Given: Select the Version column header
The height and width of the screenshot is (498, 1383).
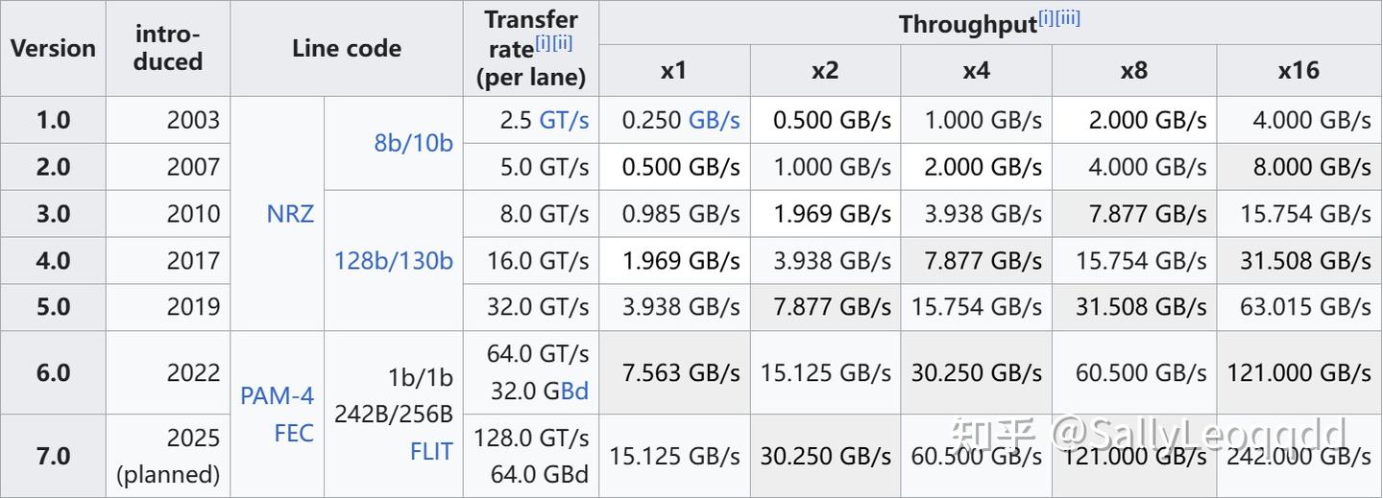Looking at the screenshot, I should [x=53, y=48].
